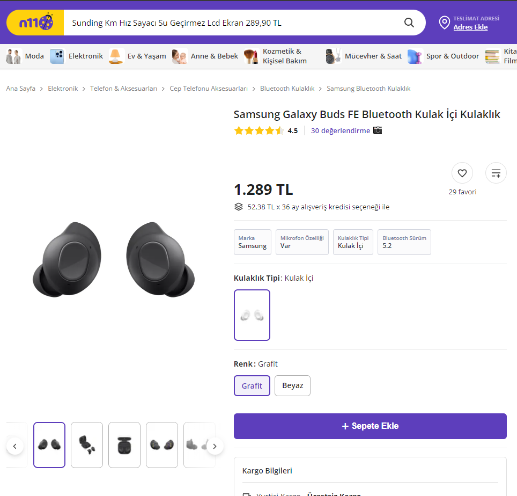Image resolution: width=517 pixels, height=496 pixels.
Task: Navigate to Bluetooth Kulaklık breadcrumb
Action: coord(287,89)
